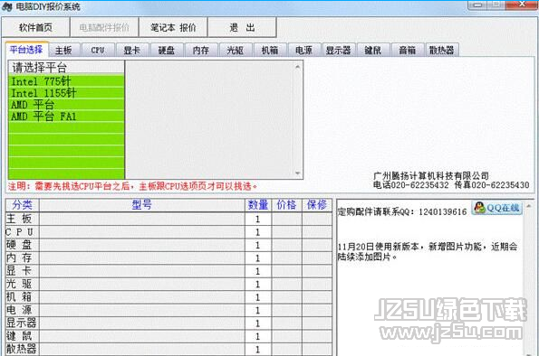Open the 软件首页 home button
Screen dimensions: 539x356
35,27
